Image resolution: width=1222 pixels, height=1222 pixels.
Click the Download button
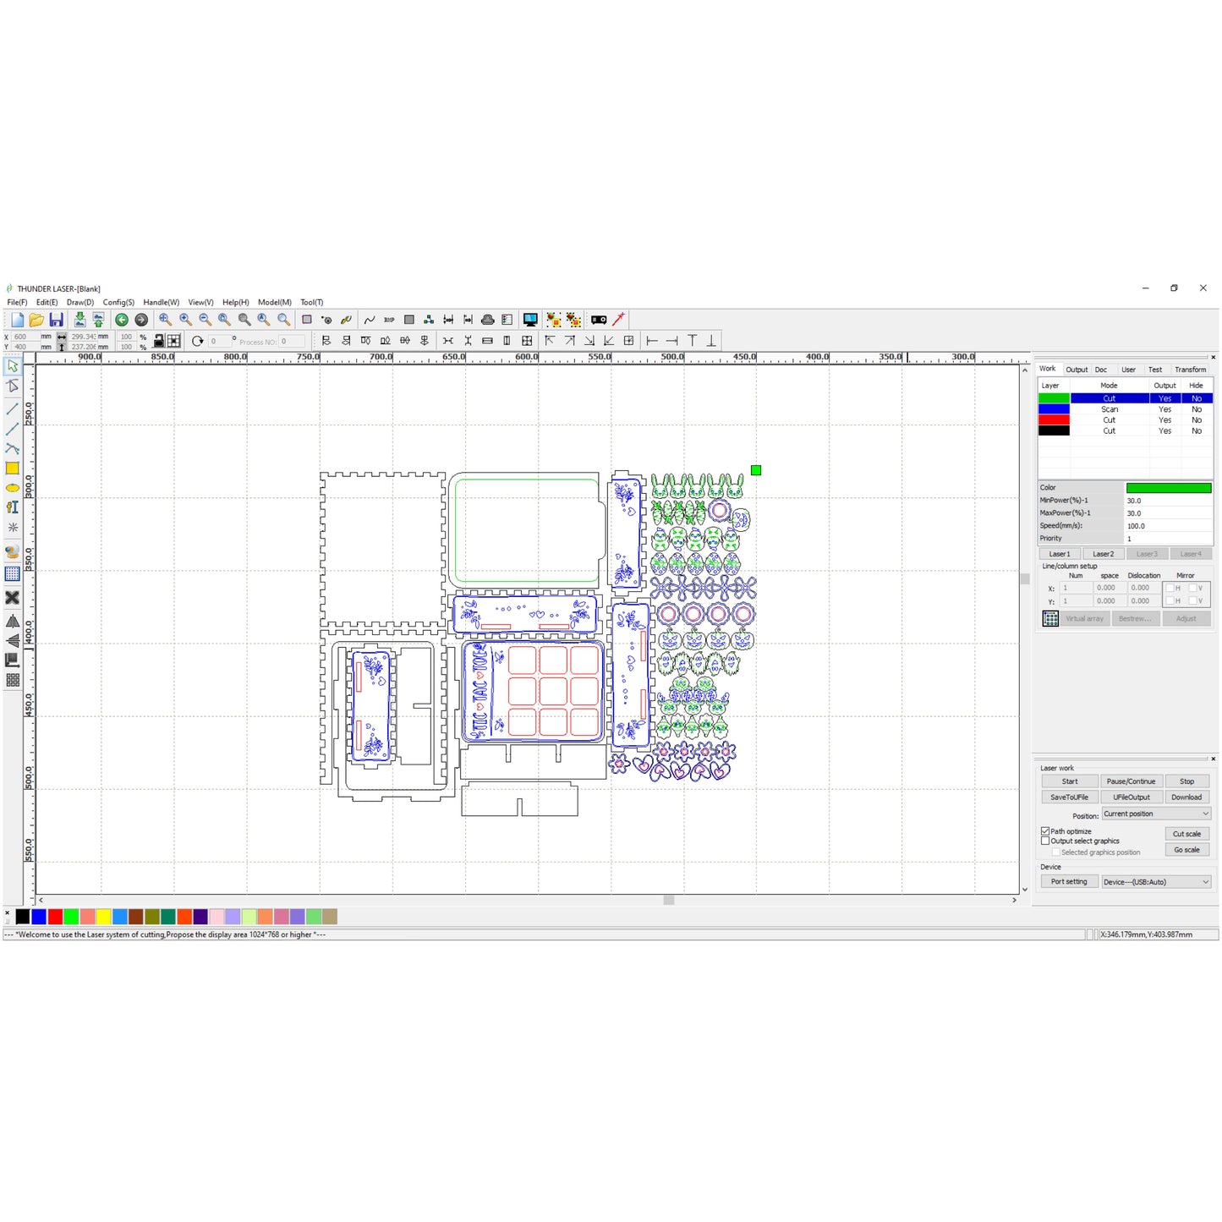click(x=1186, y=797)
